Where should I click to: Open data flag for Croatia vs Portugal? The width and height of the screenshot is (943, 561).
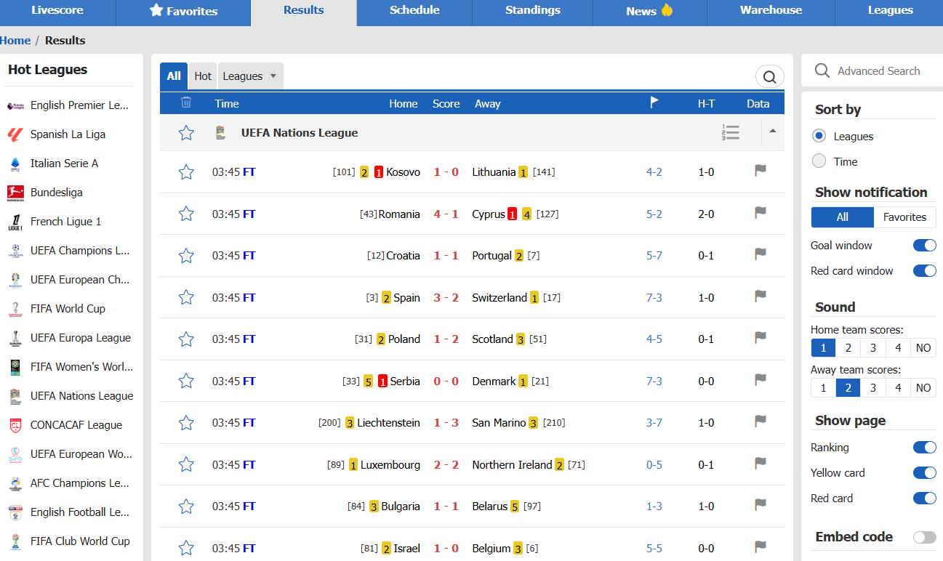[x=761, y=254]
